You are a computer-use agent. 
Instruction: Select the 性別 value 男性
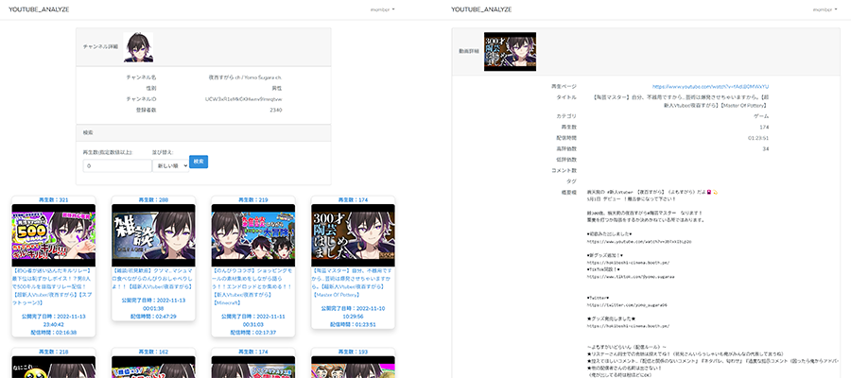click(x=277, y=89)
